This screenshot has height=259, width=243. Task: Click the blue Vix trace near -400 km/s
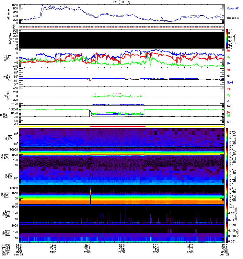point(118,105)
